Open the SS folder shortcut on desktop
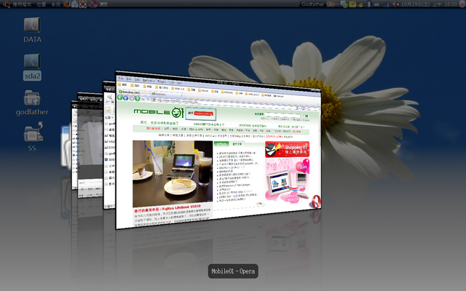The width and height of the screenshot is (466, 291). pyautogui.click(x=33, y=137)
